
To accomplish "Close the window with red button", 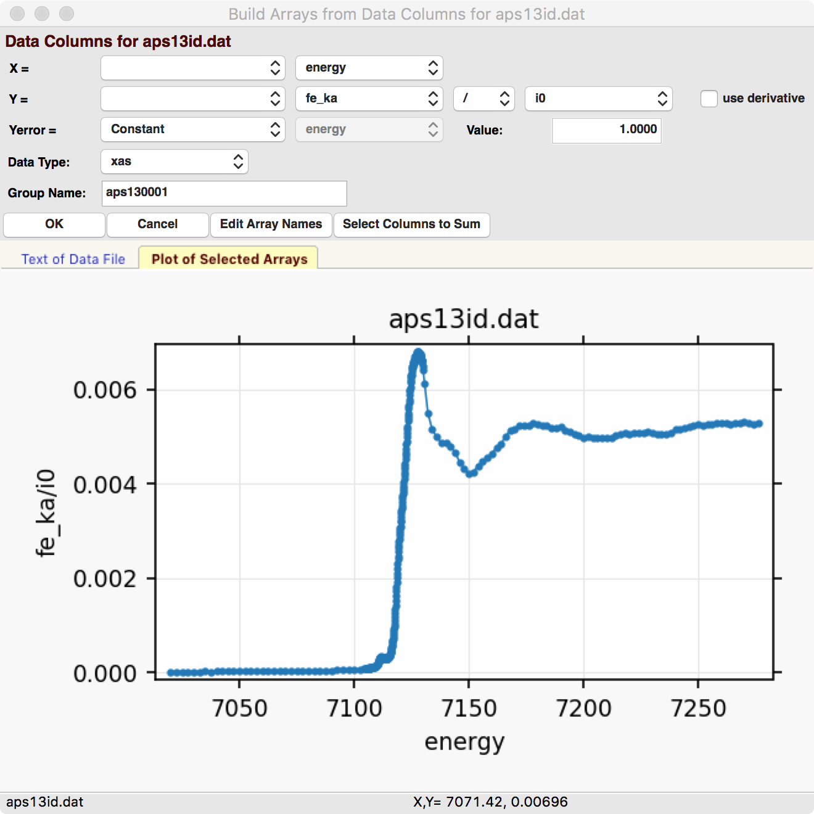I will [x=17, y=14].
